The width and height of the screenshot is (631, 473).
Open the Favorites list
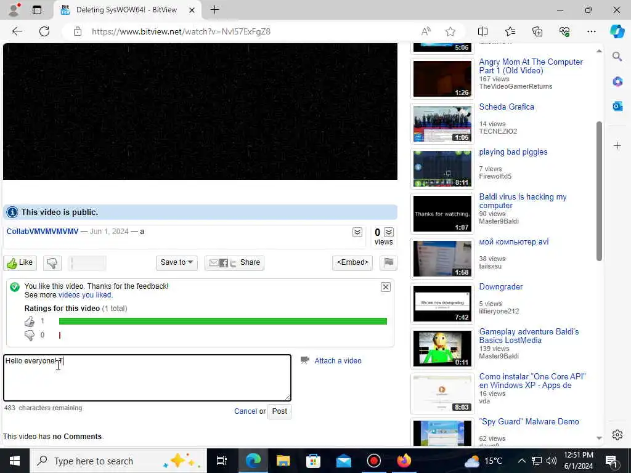[510, 31]
